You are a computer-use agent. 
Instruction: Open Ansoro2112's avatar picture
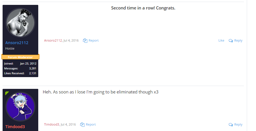(x=20, y=22)
